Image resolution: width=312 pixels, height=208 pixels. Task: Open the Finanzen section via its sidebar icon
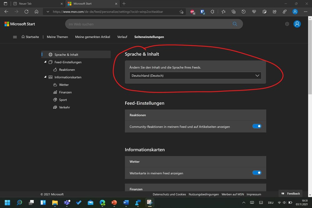55,92
